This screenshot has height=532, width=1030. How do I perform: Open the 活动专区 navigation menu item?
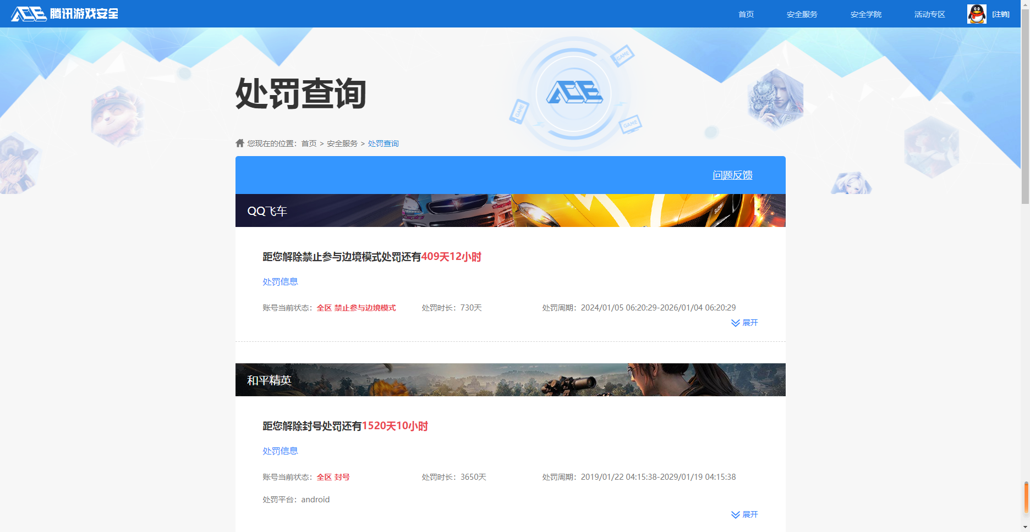(x=930, y=14)
